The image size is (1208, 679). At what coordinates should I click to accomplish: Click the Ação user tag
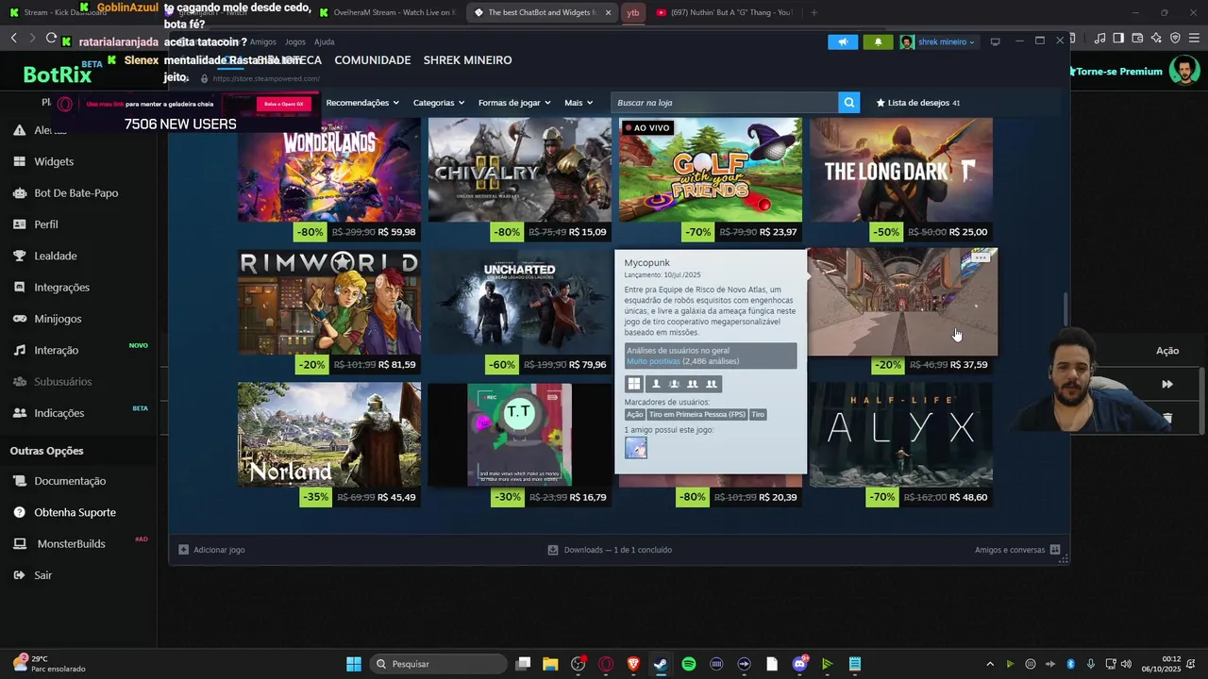634,414
